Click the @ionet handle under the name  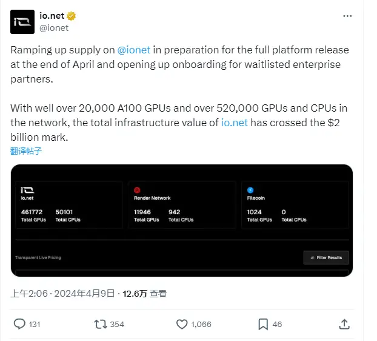click(x=54, y=27)
